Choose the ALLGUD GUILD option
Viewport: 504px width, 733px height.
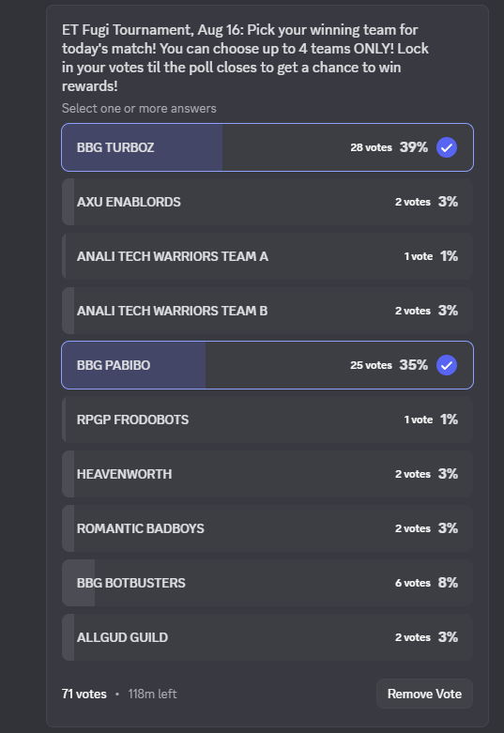point(267,637)
